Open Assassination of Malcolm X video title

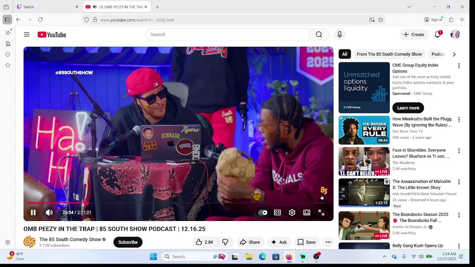point(422,184)
